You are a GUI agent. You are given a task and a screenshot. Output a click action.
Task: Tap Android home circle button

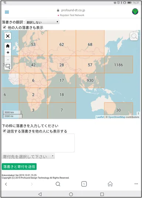[x=71, y=194]
